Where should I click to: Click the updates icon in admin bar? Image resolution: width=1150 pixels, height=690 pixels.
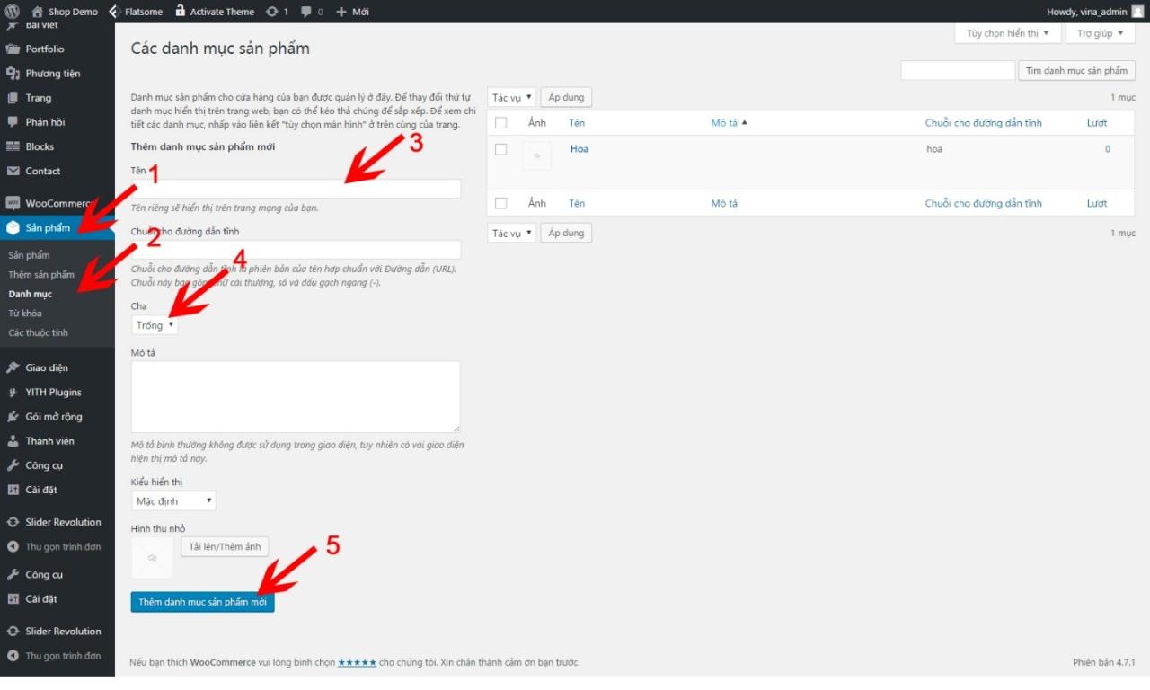[x=273, y=12]
